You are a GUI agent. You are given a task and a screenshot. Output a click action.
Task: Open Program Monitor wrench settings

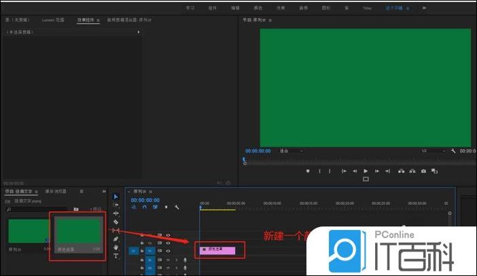pyautogui.click(x=453, y=151)
